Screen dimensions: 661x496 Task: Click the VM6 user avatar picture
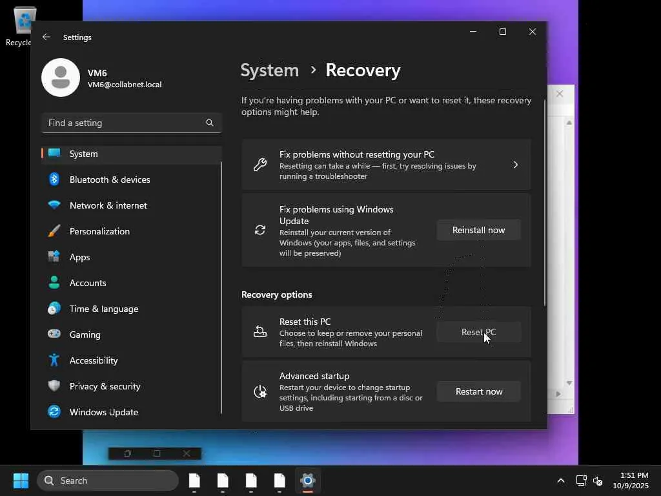point(61,77)
